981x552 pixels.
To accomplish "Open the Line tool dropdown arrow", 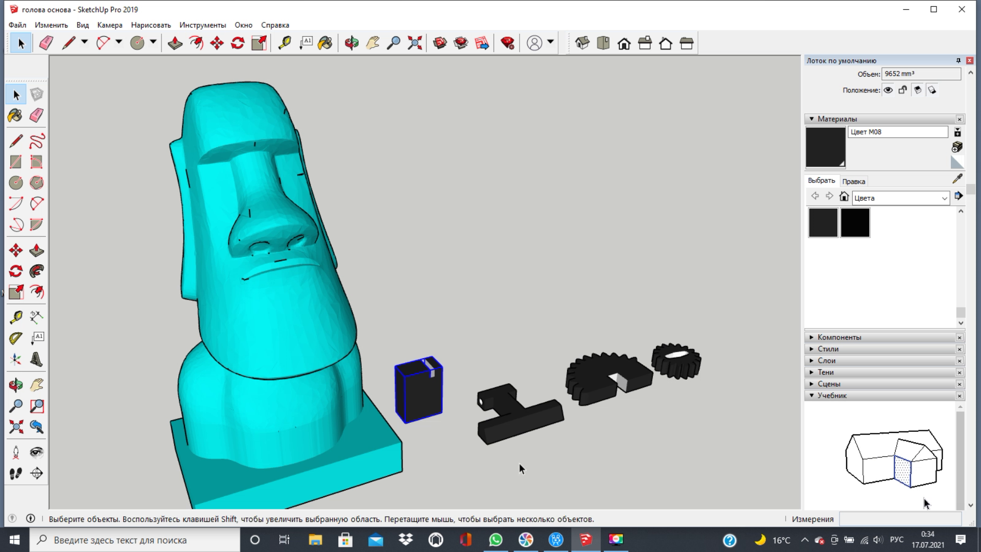I will point(84,42).
